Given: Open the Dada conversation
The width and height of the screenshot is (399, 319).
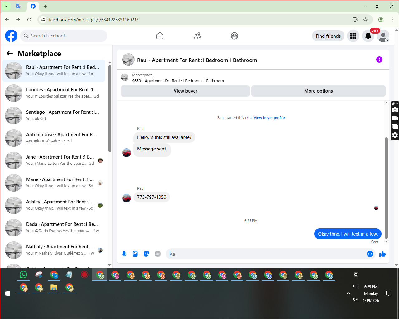Looking at the screenshot, I should click(x=54, y=228).
